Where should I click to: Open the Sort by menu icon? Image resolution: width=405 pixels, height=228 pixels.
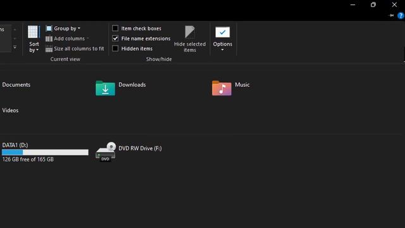(x=34, y=32)
